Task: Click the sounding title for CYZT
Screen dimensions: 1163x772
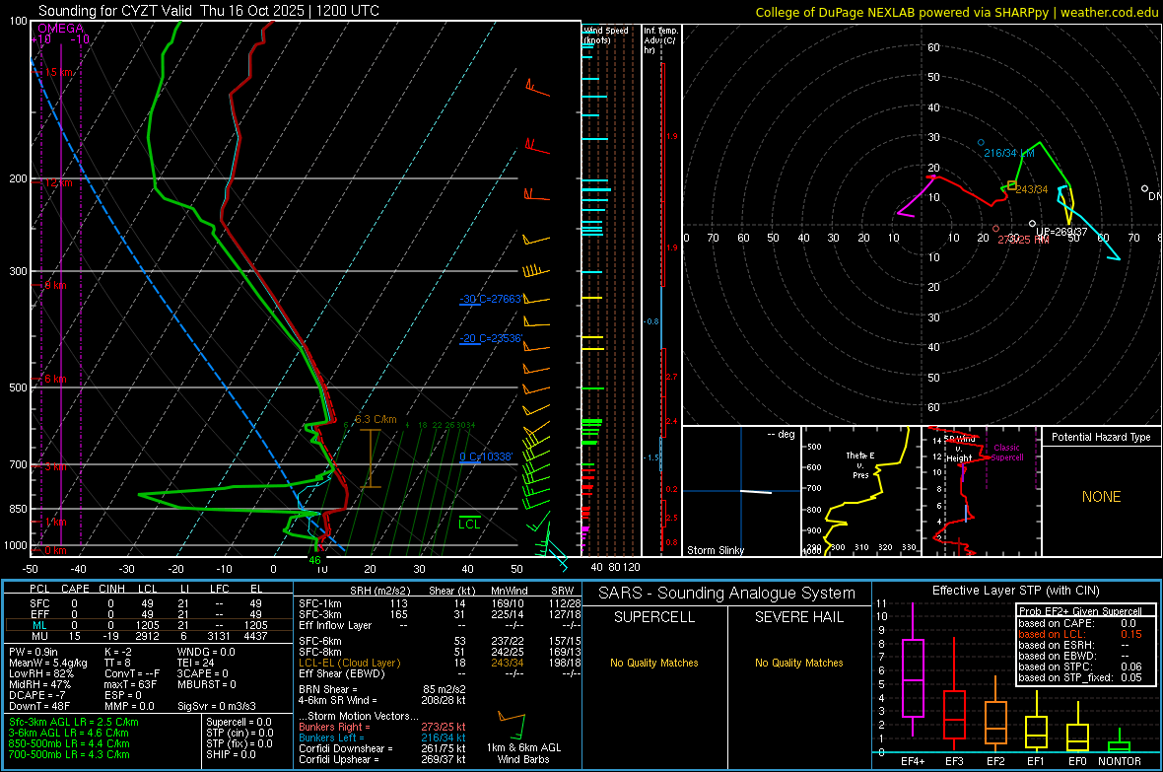Action: coord(208,11)
